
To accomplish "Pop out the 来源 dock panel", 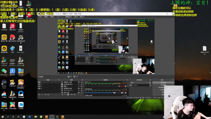I will [83, 80].
